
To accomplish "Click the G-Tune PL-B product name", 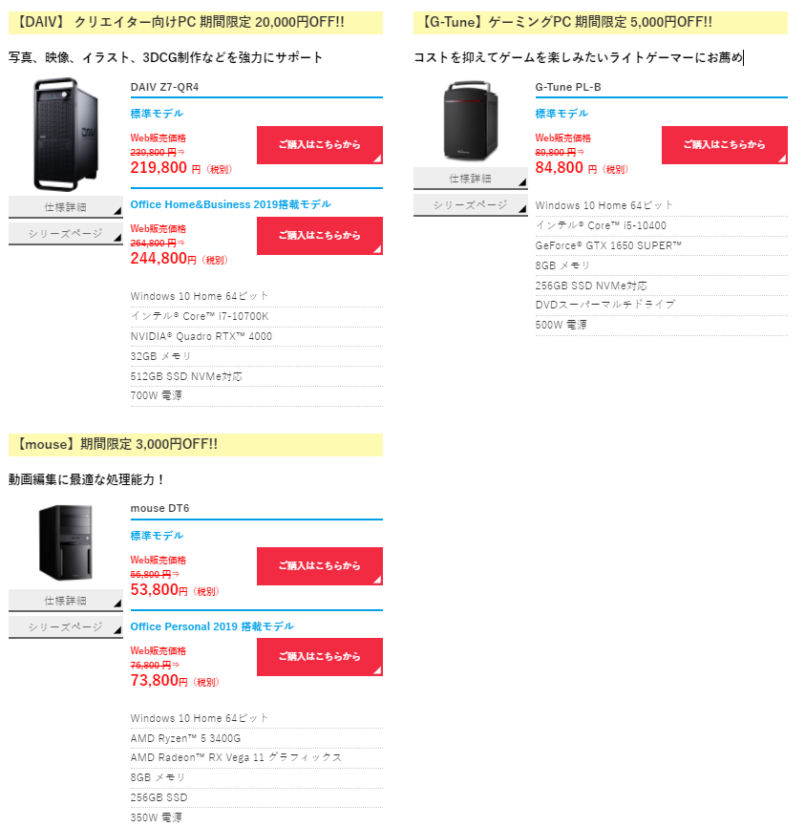I will click(568, 87).
